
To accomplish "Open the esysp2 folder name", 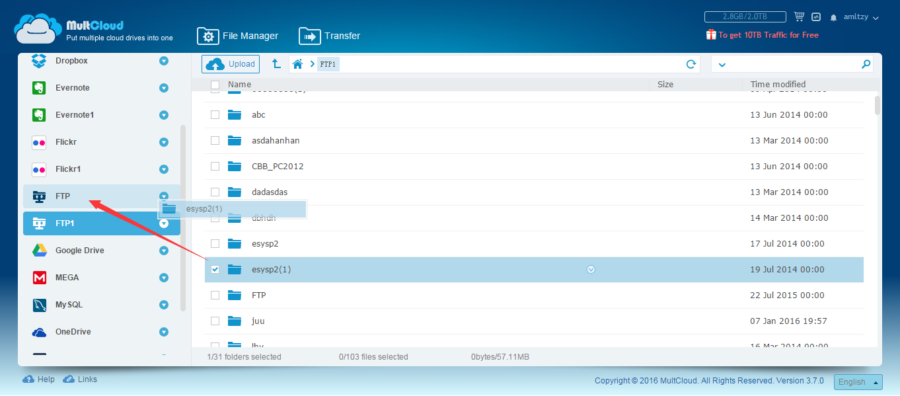I will 265,243.
